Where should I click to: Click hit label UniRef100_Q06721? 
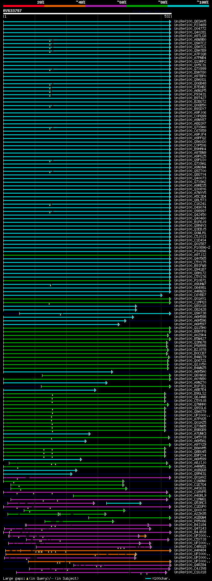tap(190, 360)
